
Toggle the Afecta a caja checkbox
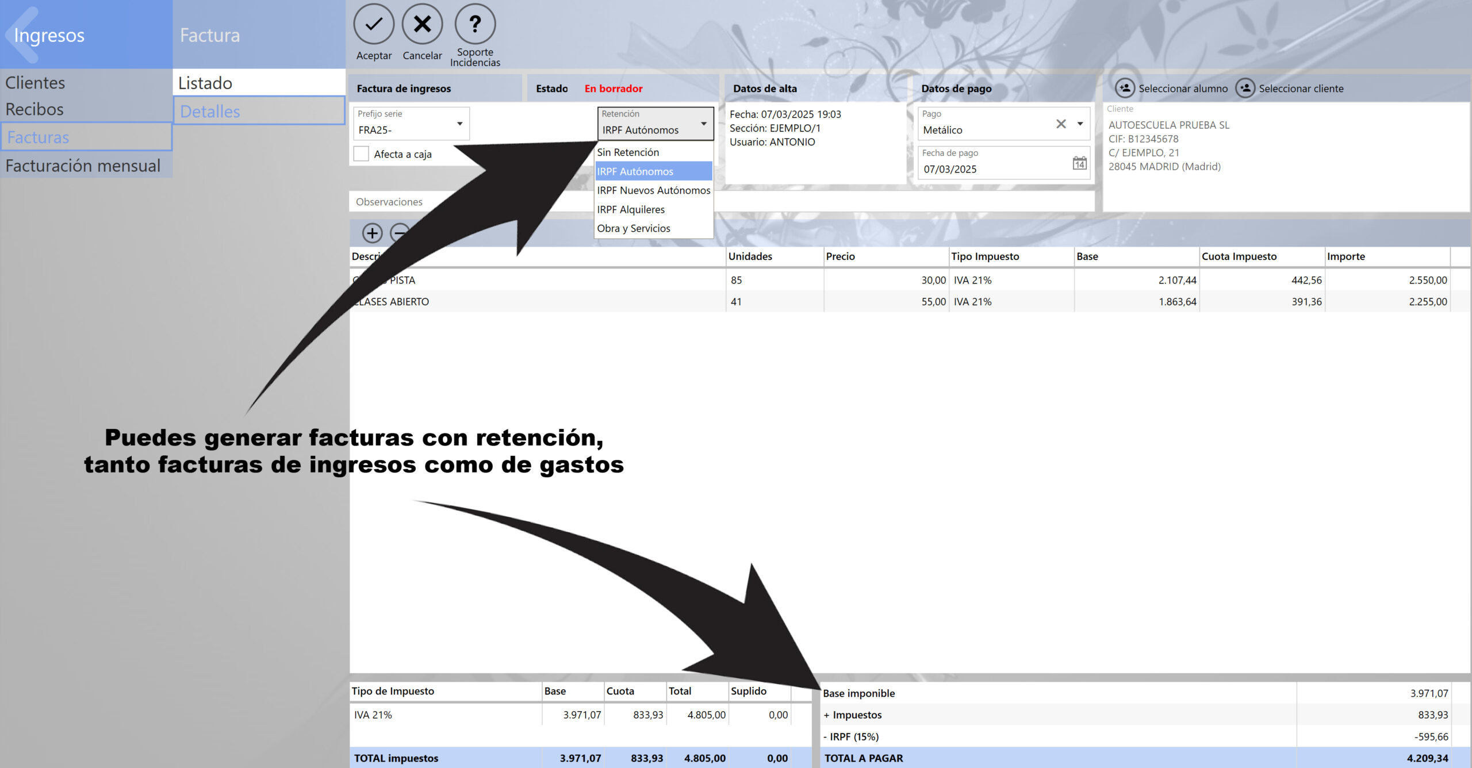pos(361,154)
